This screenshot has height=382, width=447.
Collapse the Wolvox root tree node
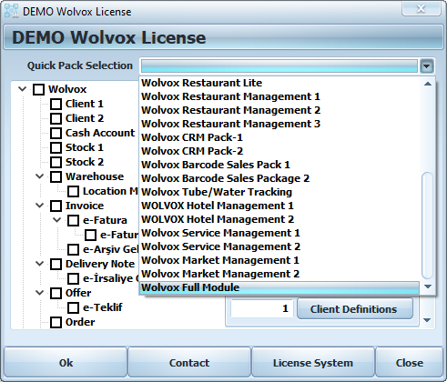22,89
